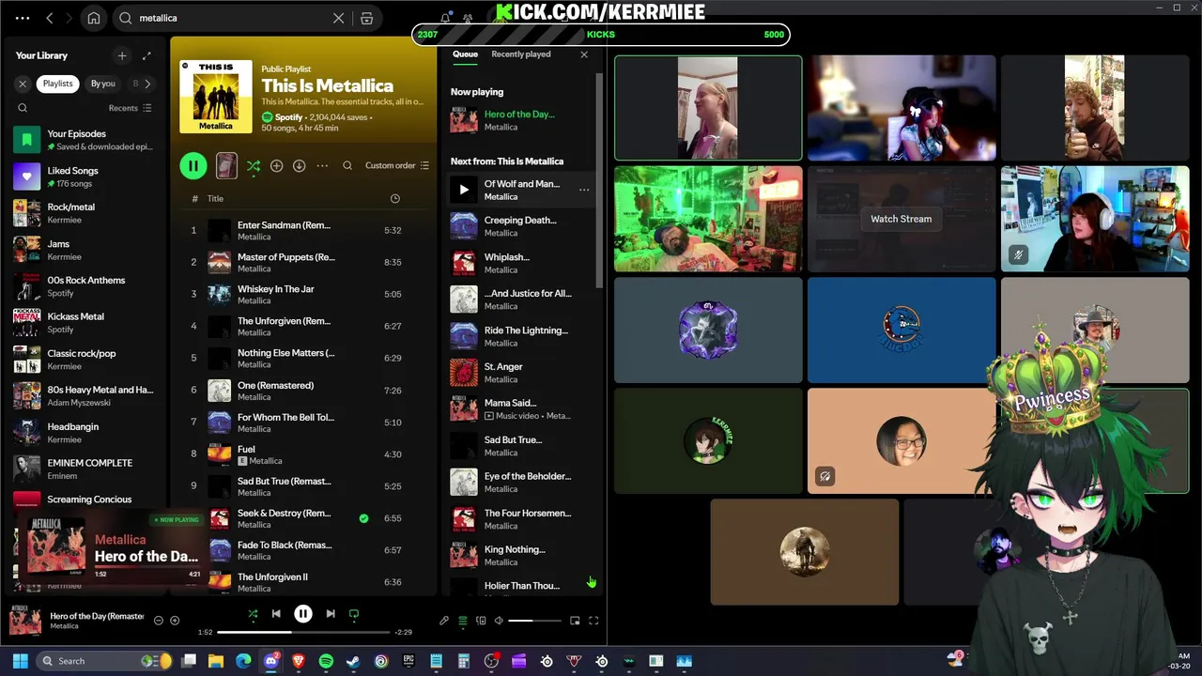Pause the This Is Metallica playlist
This screenshot has width=1202, height=676.
[193, 166]
